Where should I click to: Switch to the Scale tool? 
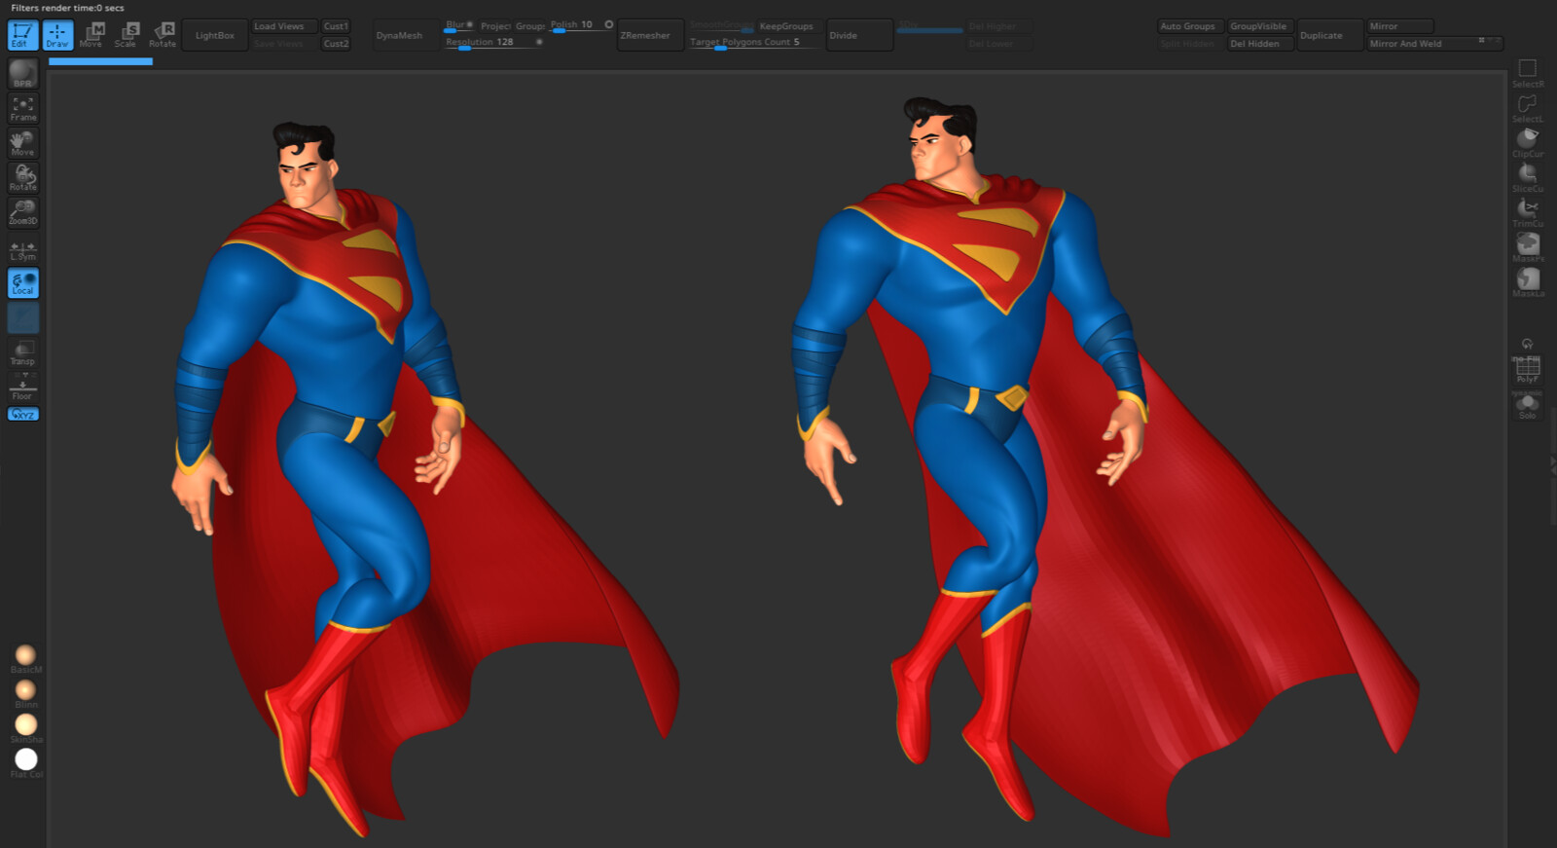(127, 35)
